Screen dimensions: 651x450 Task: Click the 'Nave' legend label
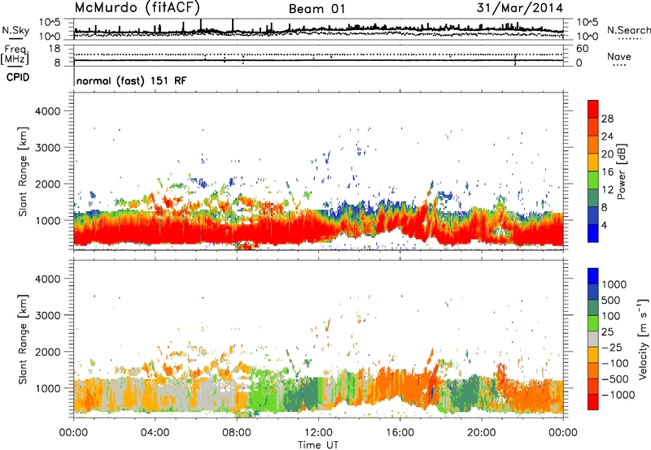pyautogui.click(x=619, y=56)
